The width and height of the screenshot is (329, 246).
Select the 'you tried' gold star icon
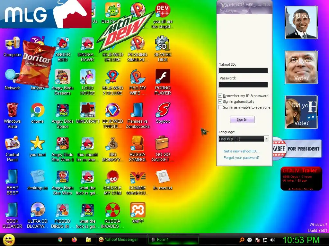coord(37,146)
